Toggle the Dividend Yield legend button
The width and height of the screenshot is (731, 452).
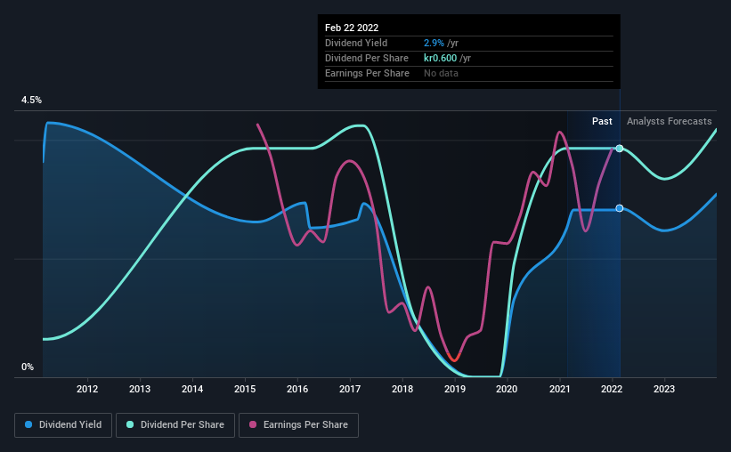(x=63, y=425)
